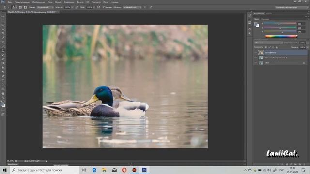Select the Blur tool
This screenshot has height=174, width=310.
(x=3, y=68)
